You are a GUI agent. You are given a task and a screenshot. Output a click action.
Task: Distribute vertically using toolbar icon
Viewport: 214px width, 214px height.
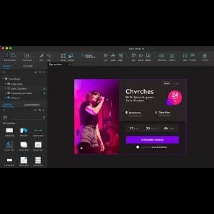172,56
